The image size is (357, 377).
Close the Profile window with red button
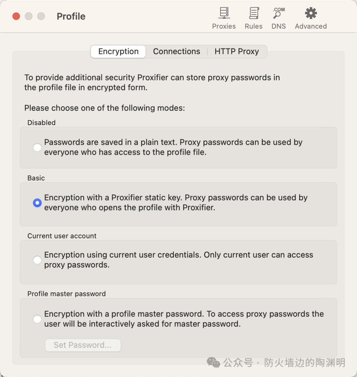coord(16,16)
